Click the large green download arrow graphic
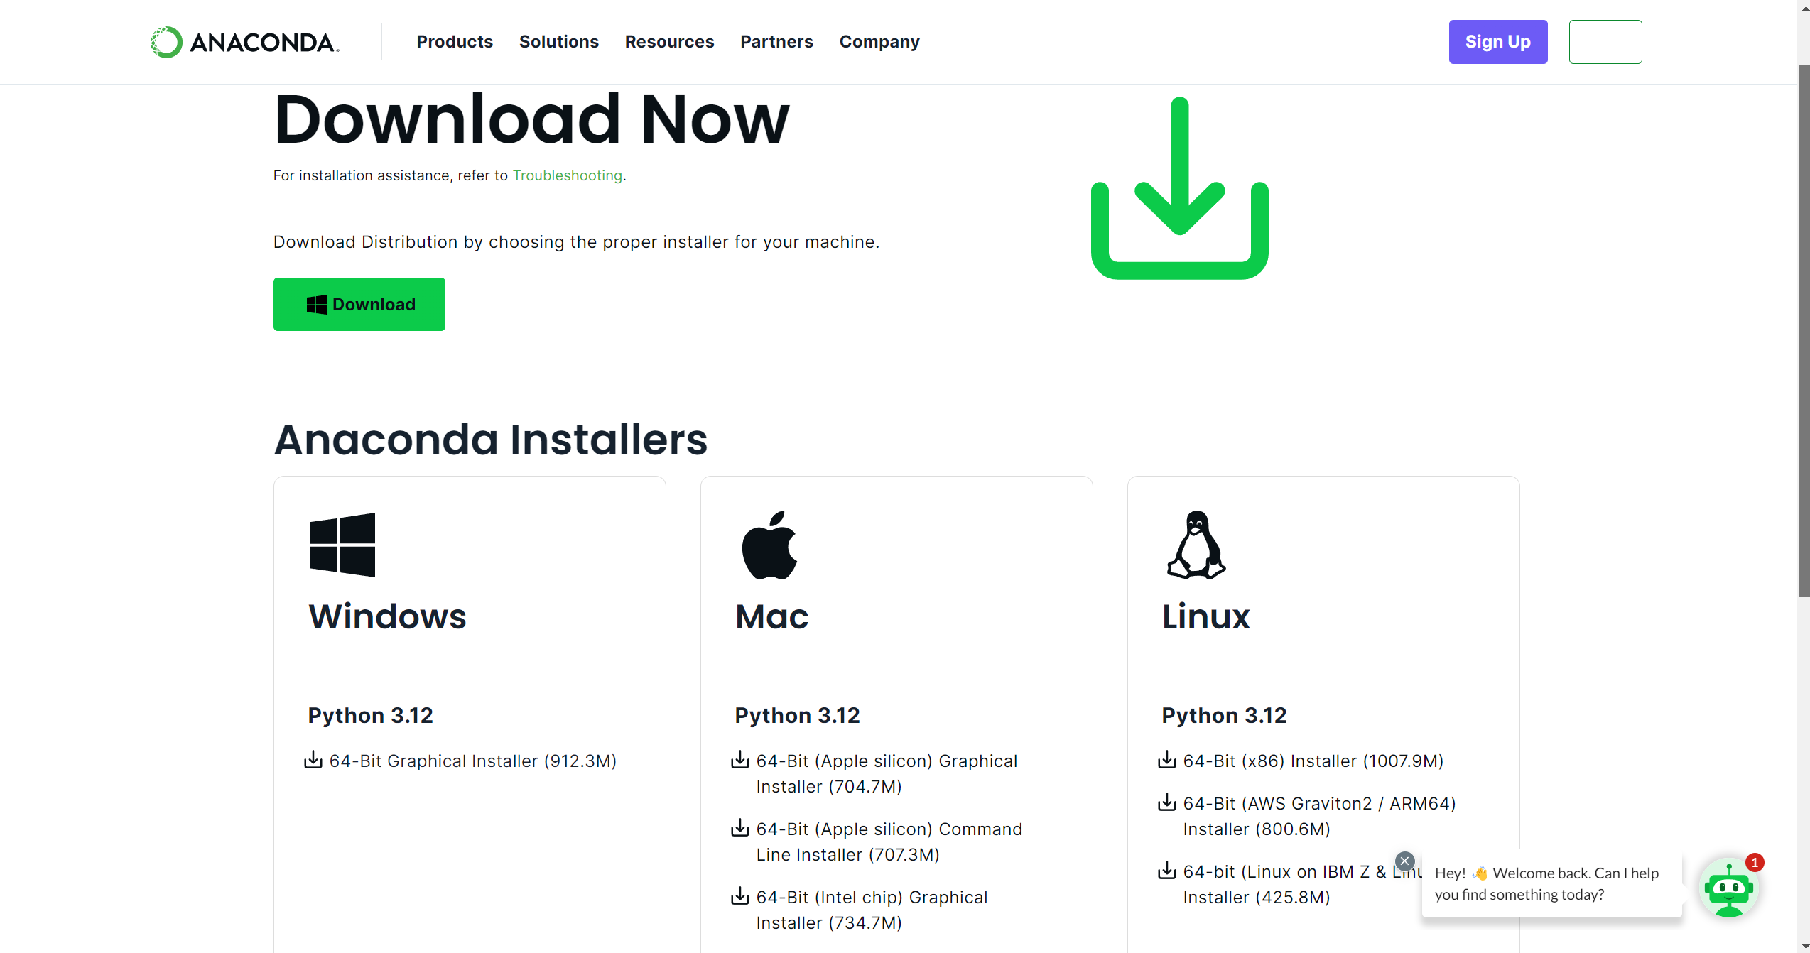Image resolution: width=1810 pixels, height=953 pixels. [x=1180, y=188]
